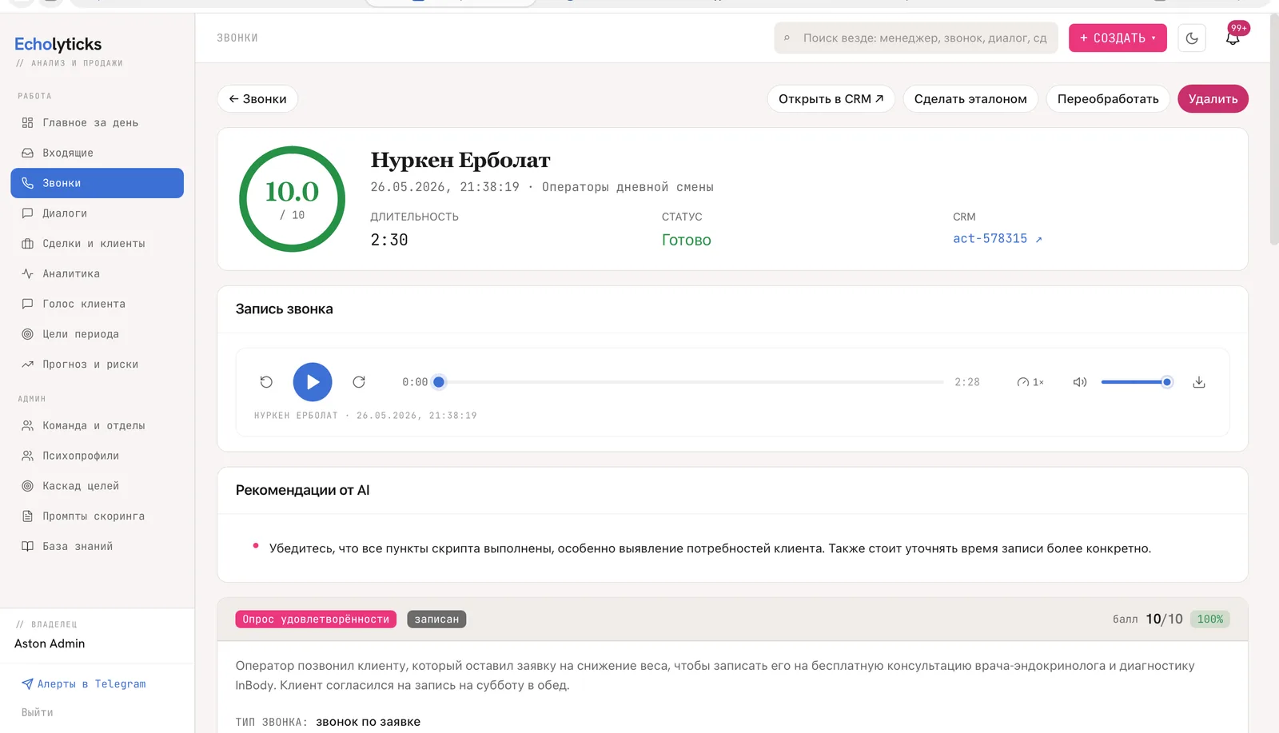The image size is (1279, 733).
Task: Open Сделки и клиенты section
Action: [x=97, y=244]
